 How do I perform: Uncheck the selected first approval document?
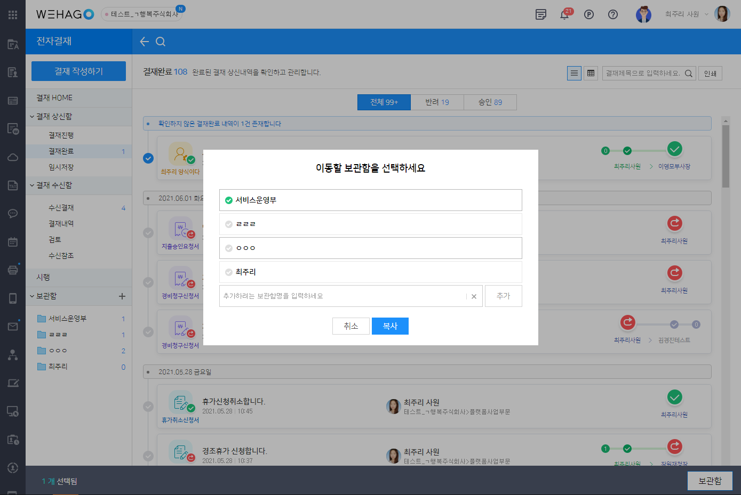pos(148,158)
